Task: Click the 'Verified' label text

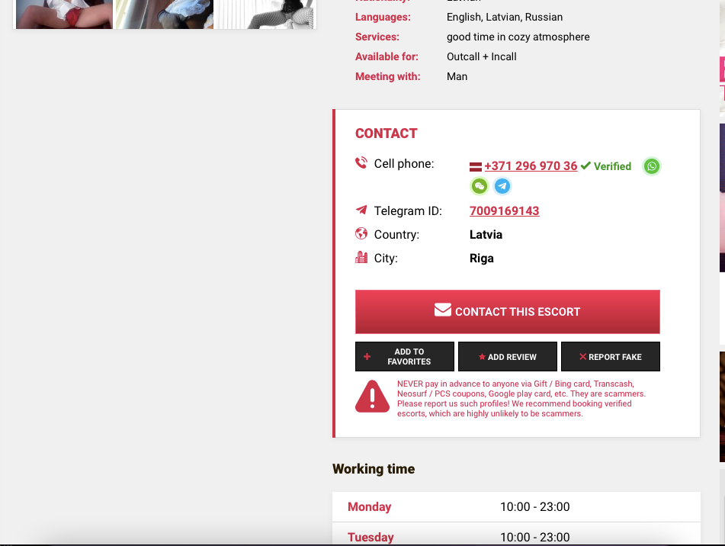Action: (612, 166)
